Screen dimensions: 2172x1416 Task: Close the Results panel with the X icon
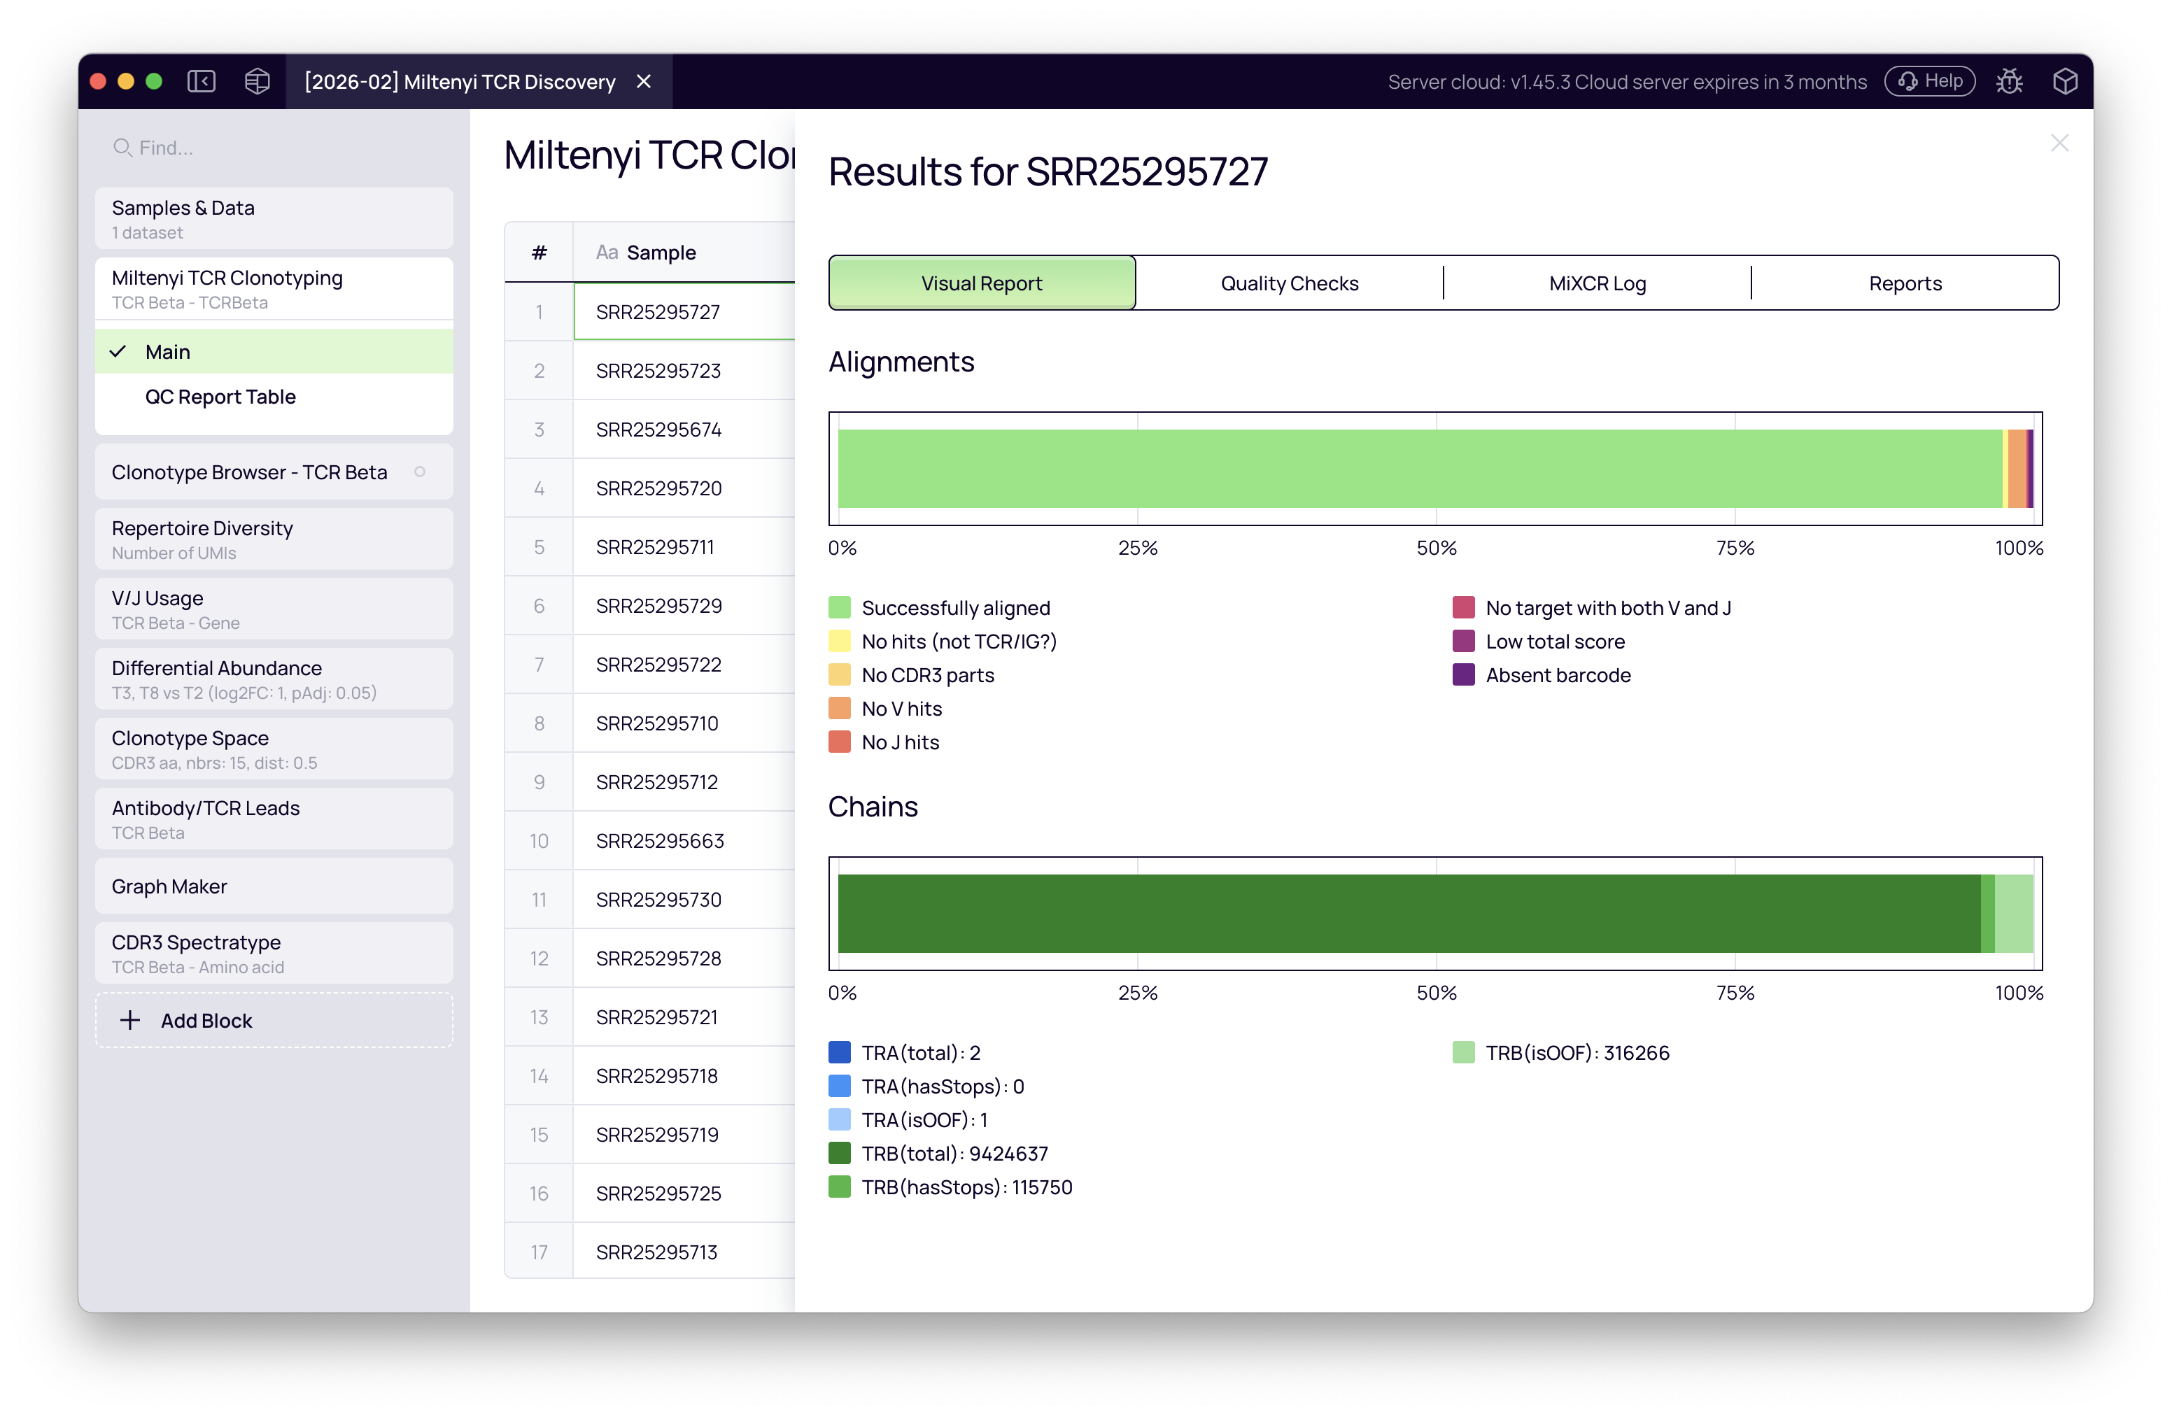coord(2060,142)
